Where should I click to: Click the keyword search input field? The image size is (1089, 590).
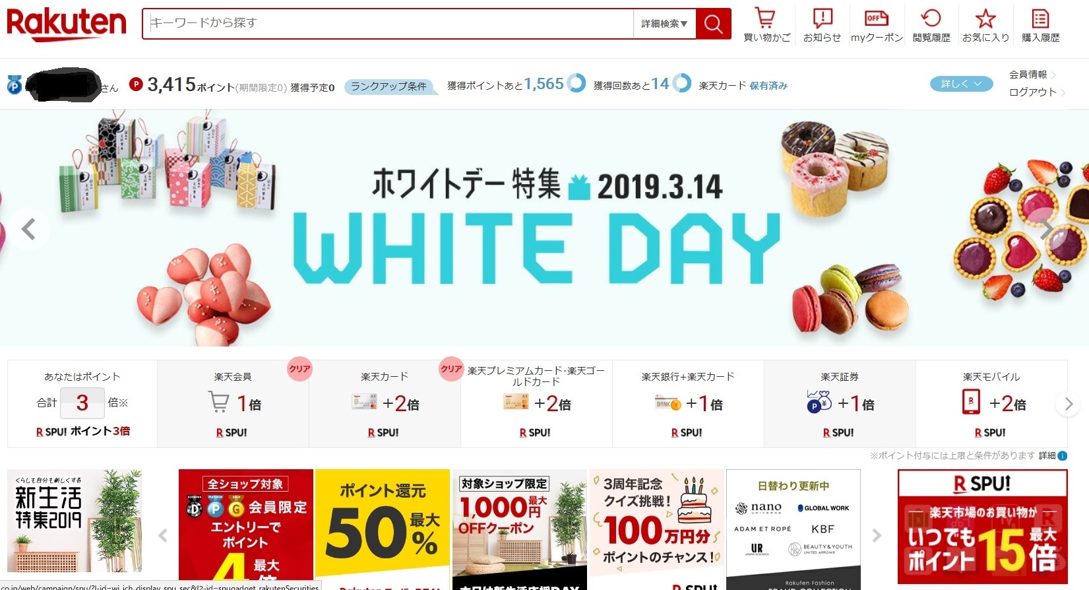tap(389, 24)
